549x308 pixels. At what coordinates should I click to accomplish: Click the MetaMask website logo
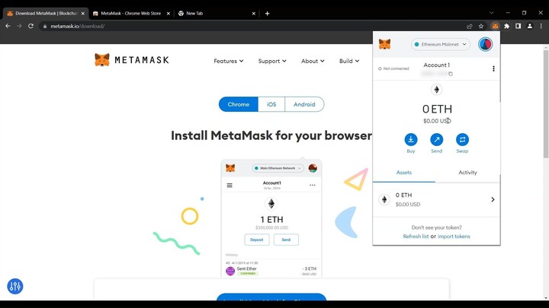132,60
